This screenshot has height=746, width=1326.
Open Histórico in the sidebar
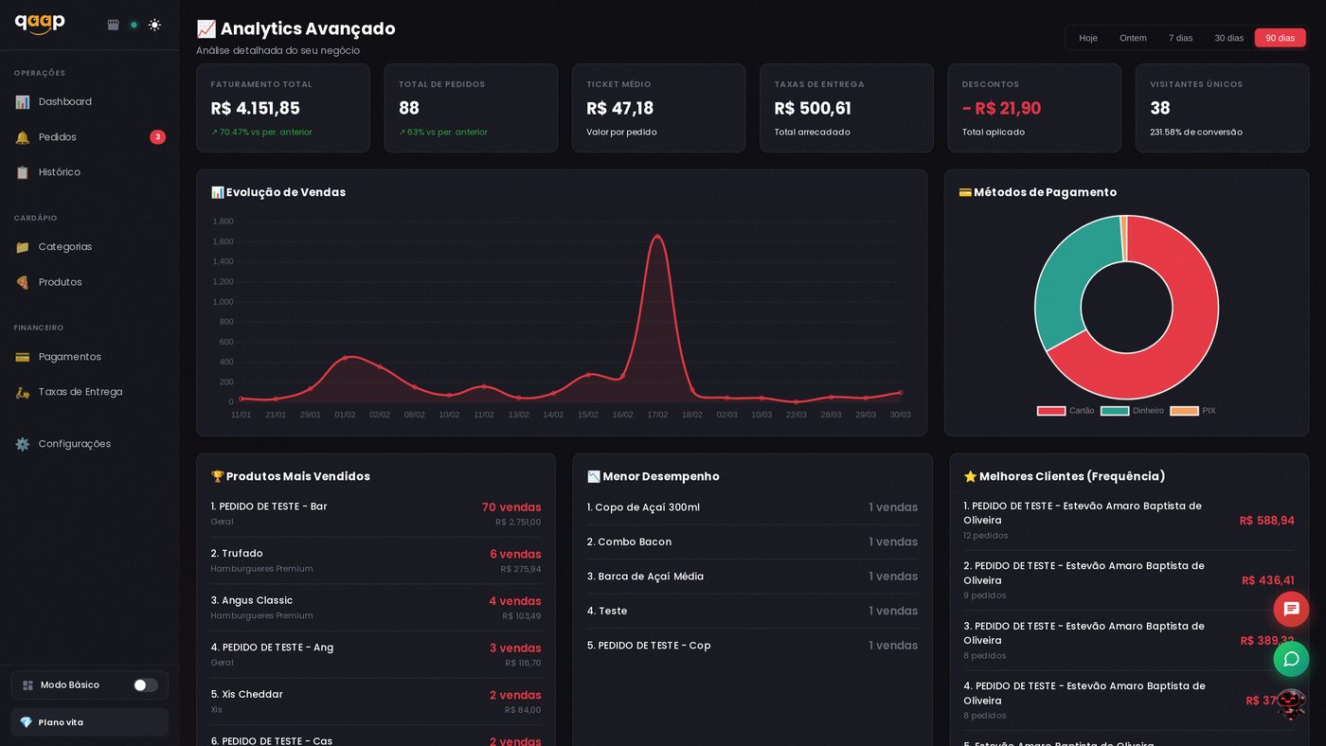click(x=89, y=172)
